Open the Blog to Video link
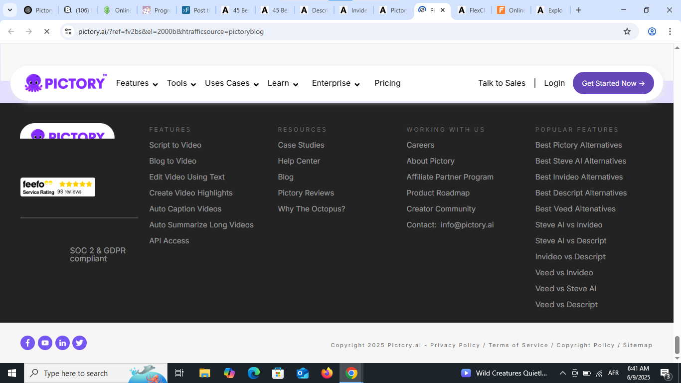This screenshot has width=681, height=383. tap(172, 161)
